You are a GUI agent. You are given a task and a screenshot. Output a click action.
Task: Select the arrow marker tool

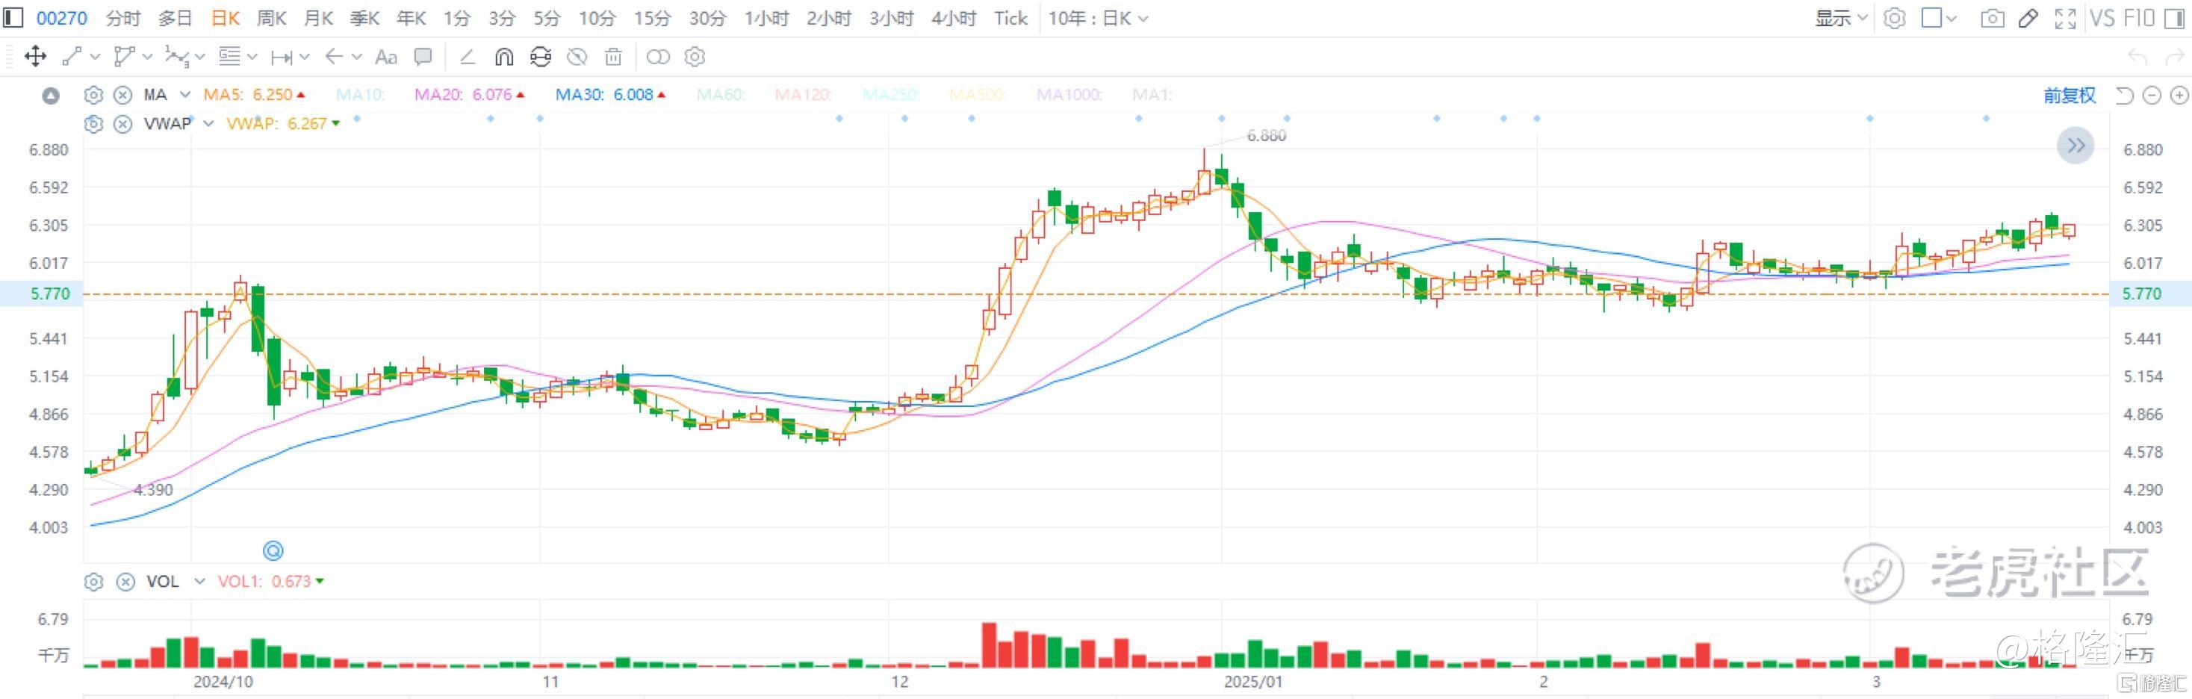coord(334,57)
